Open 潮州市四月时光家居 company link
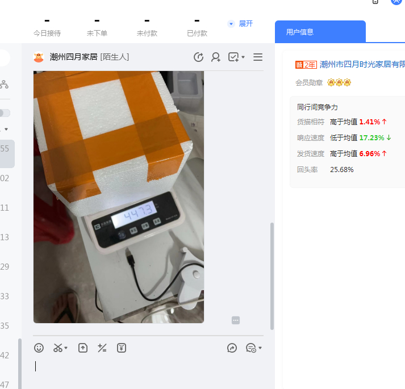 [362, 64]
